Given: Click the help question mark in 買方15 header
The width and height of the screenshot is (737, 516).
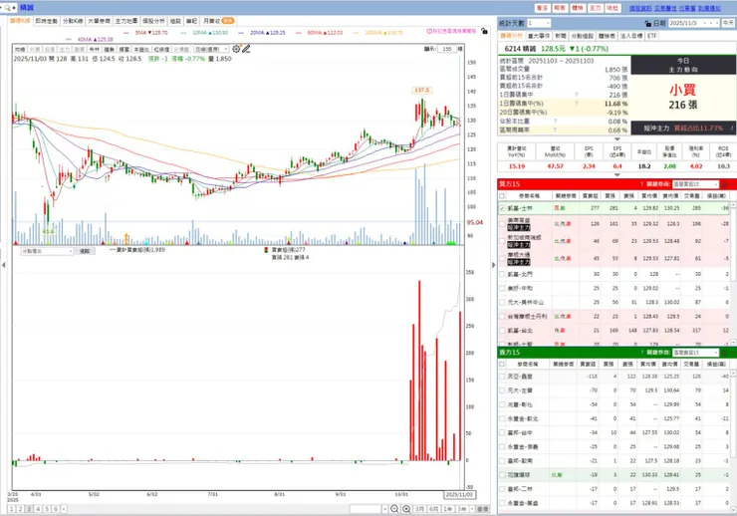Looking at the screenshot, I should point(641,184).
